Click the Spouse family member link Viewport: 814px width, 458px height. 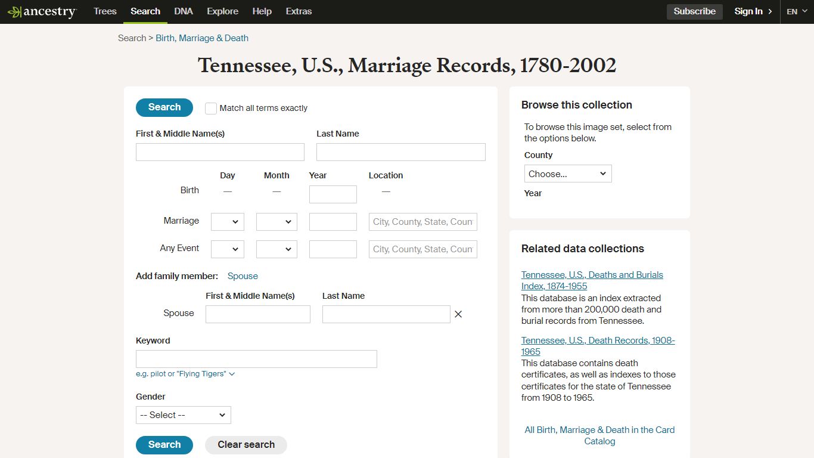(x=243, y=276)
